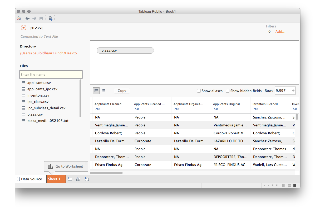The height and width of the screenshot is (209, 315).
Task: Close the Go to Worksheet tooltip
Action: [86, 164]
